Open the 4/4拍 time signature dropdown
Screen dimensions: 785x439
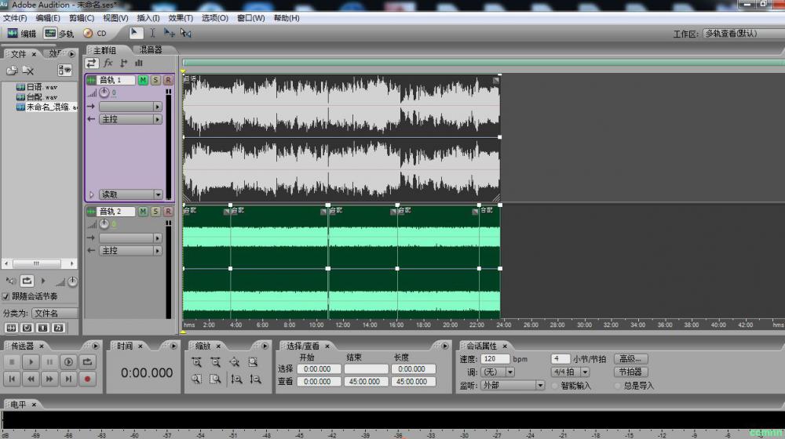(568, 372)
